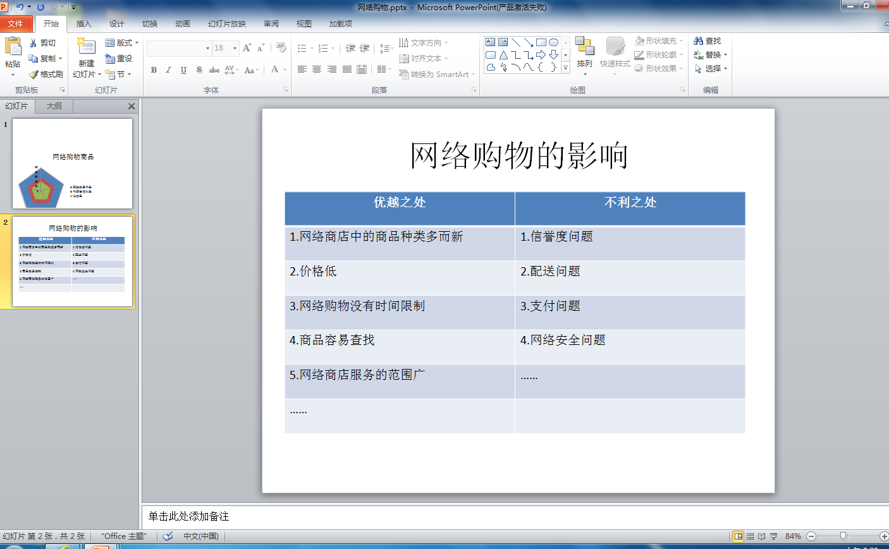Expand Align Text (对齐文本) menu
Image resolution: width=889 pixels, height=549 pixels.
(x=423, y=59)
